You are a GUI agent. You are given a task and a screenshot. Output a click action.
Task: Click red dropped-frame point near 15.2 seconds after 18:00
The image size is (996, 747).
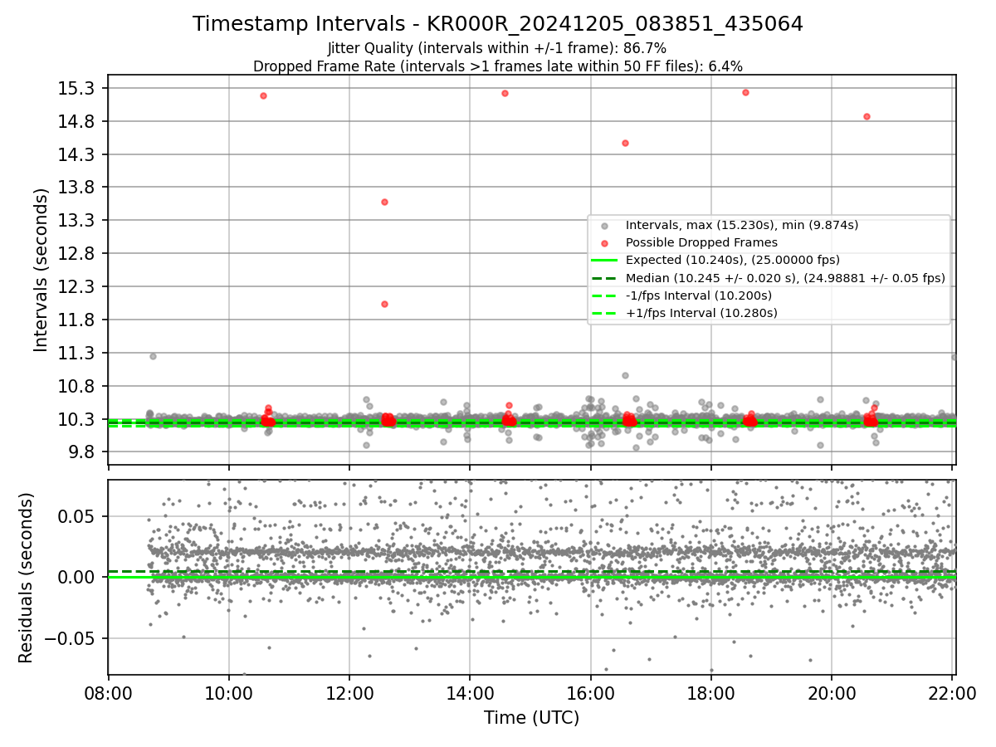745,92
